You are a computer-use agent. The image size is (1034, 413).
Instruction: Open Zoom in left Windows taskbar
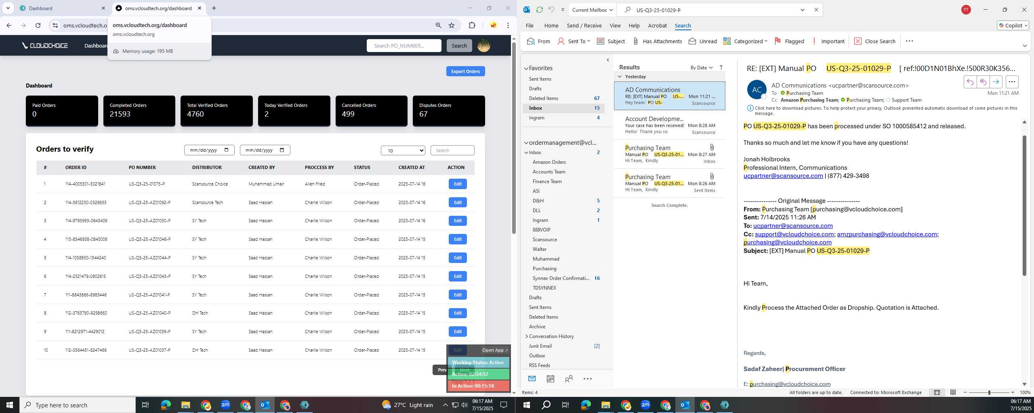pos(225,405)
